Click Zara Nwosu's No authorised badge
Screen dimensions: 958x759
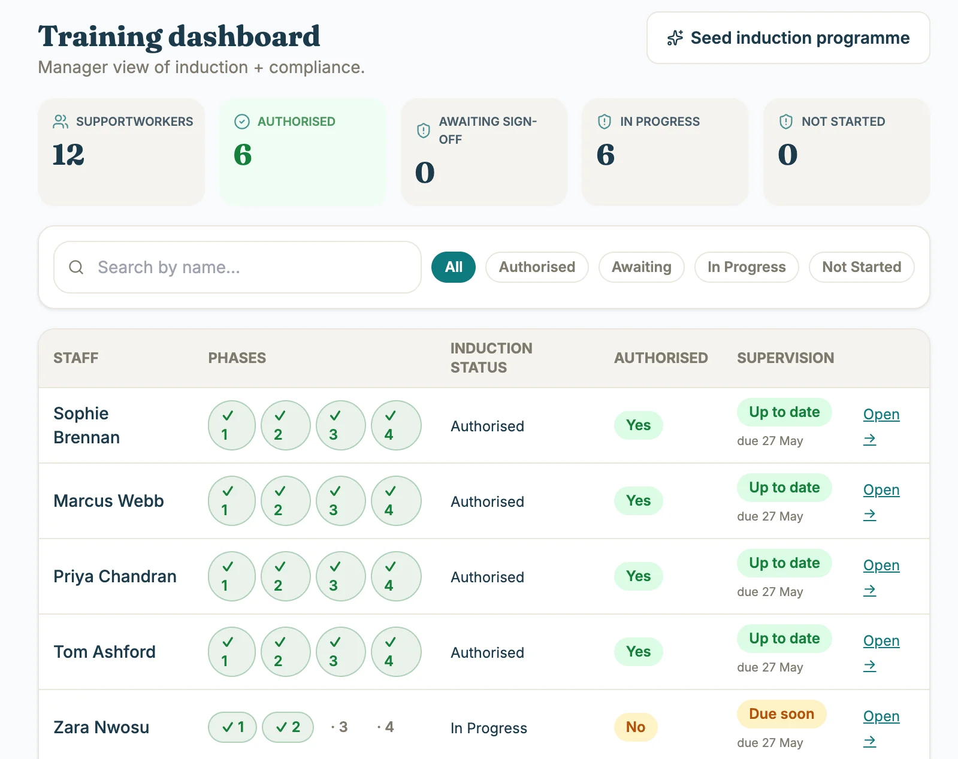[x=636, y=727]
